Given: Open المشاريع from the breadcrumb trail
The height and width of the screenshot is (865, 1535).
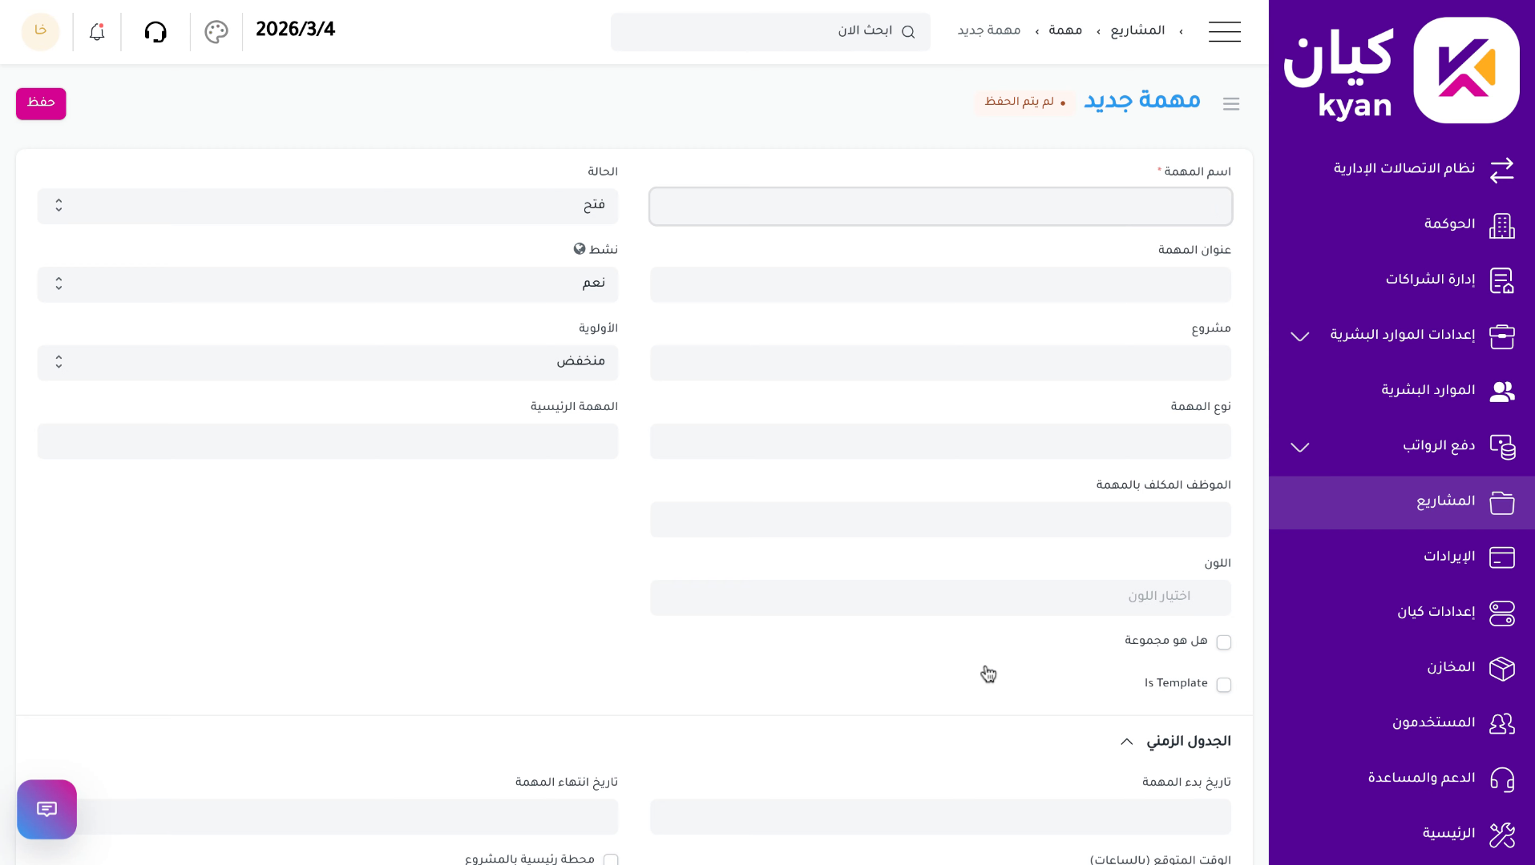Looking at the screenshot, I should tap(1137, 30).
